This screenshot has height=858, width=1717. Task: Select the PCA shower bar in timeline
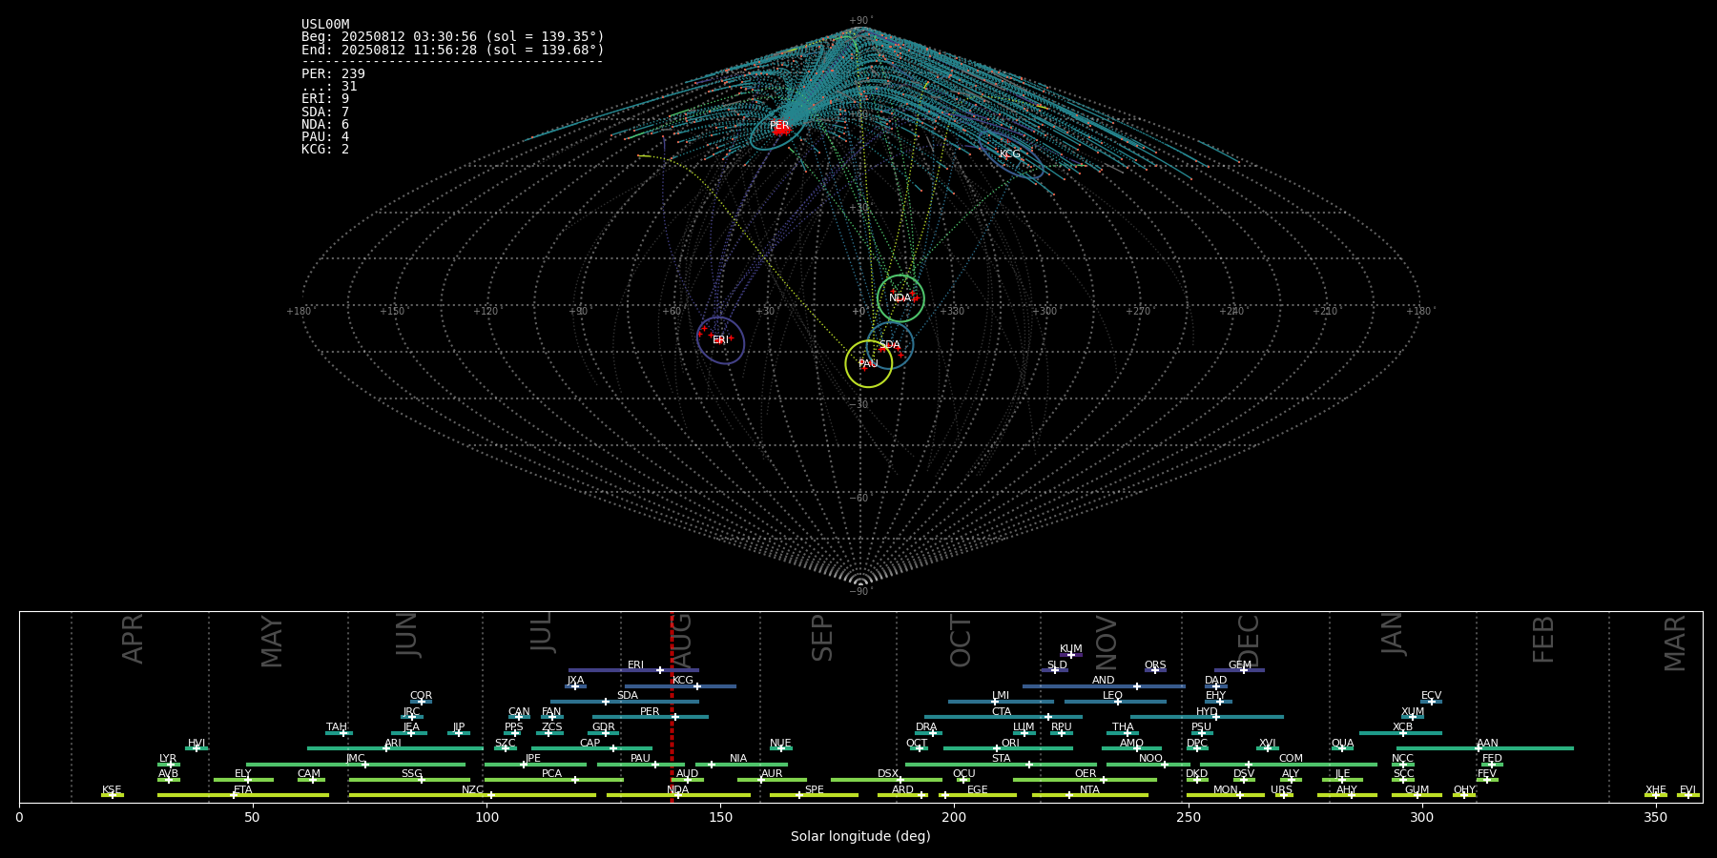tap(553, 780)
